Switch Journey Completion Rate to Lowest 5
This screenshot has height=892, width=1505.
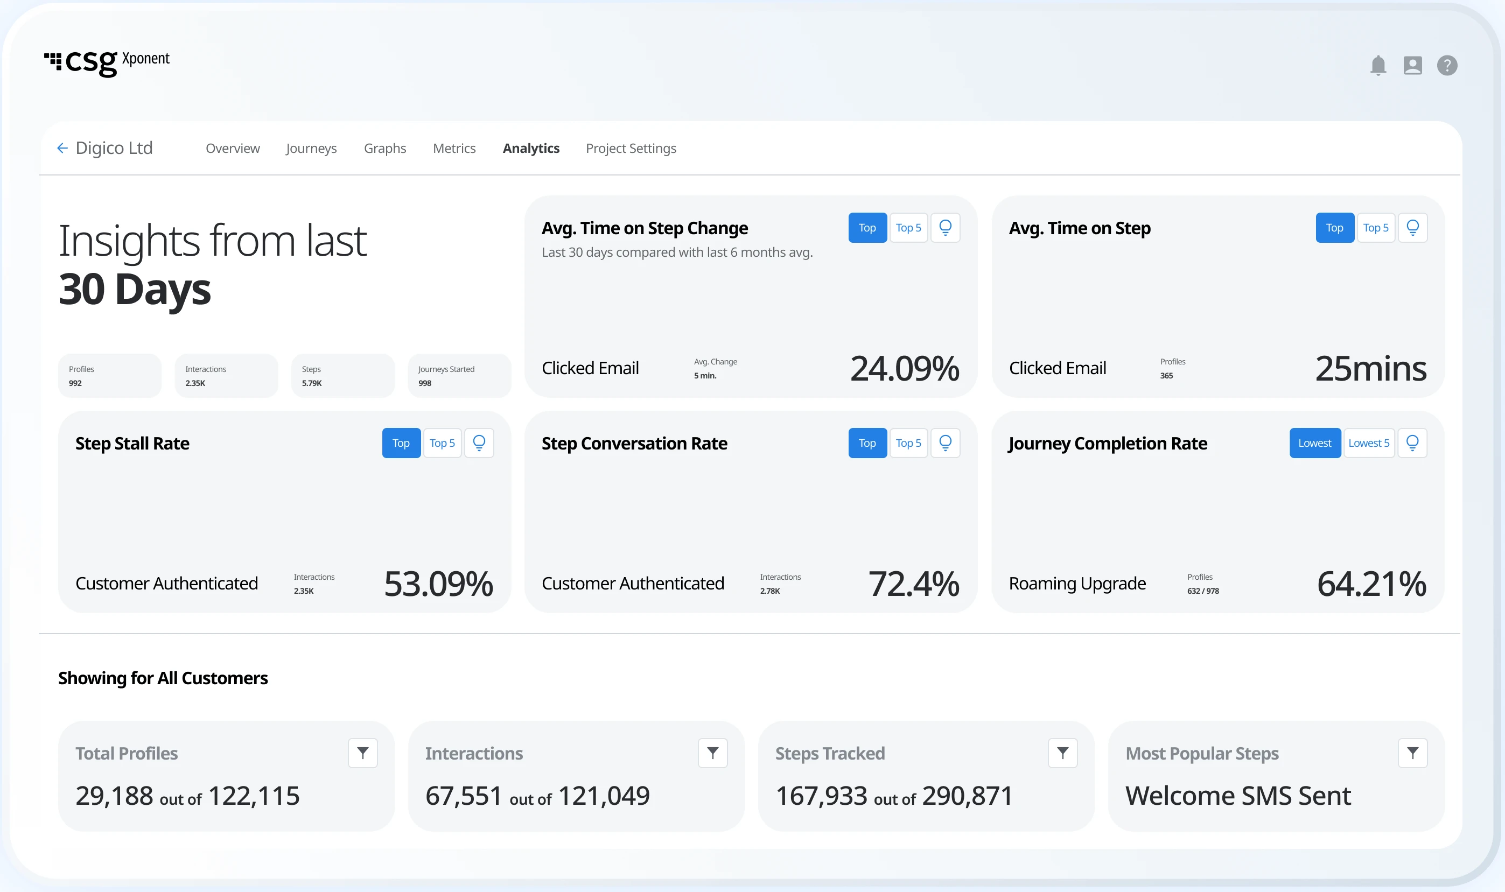click(x=1369, y=443)
